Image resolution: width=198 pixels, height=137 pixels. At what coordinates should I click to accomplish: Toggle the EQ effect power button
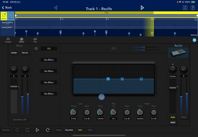[x=36, y=49]
